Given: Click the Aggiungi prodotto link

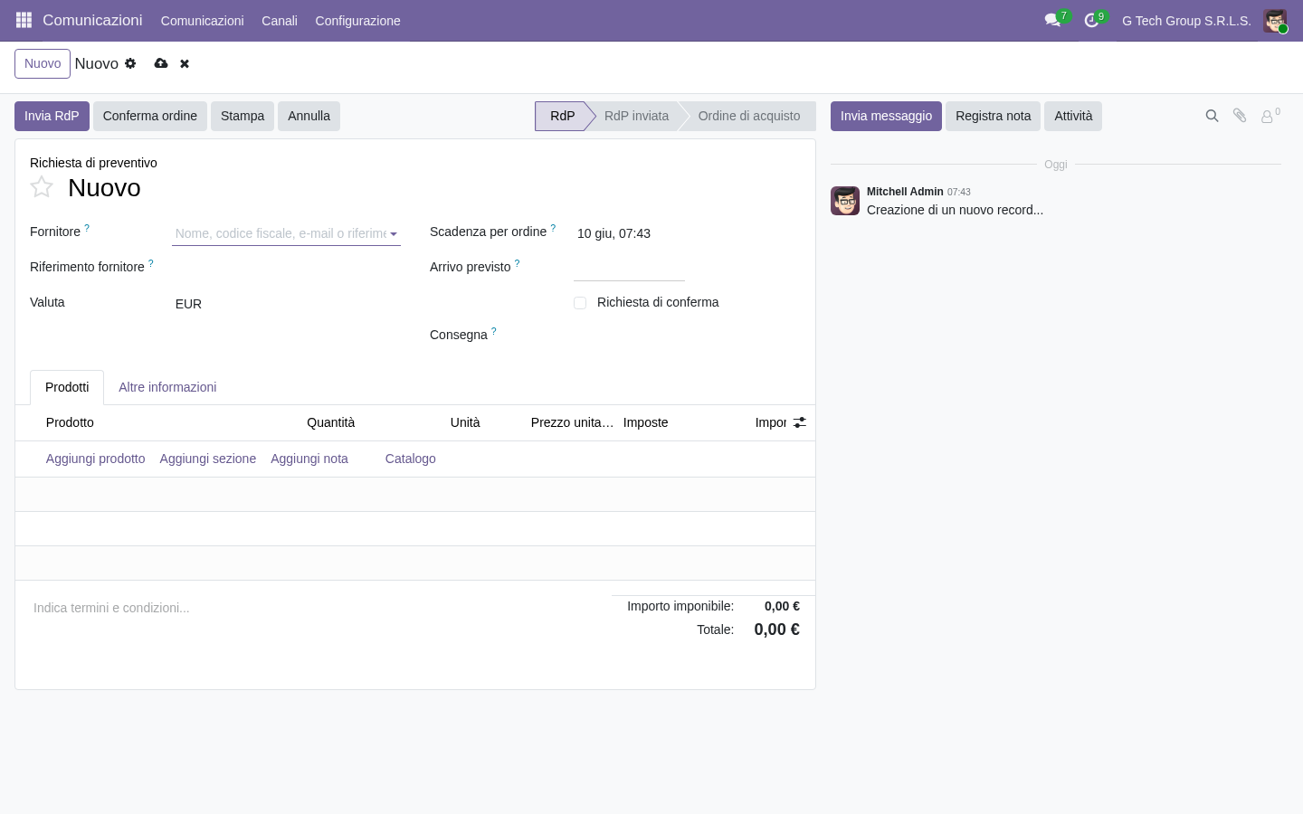Looking at the screenshot, I should tap(96, 459).
